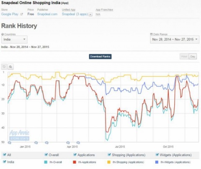
Task: Click the magnifier zoom icon
Action: 10,67
